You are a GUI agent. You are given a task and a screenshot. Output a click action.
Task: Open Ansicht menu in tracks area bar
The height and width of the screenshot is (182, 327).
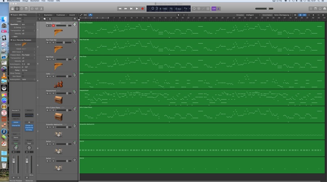[73, 15]
